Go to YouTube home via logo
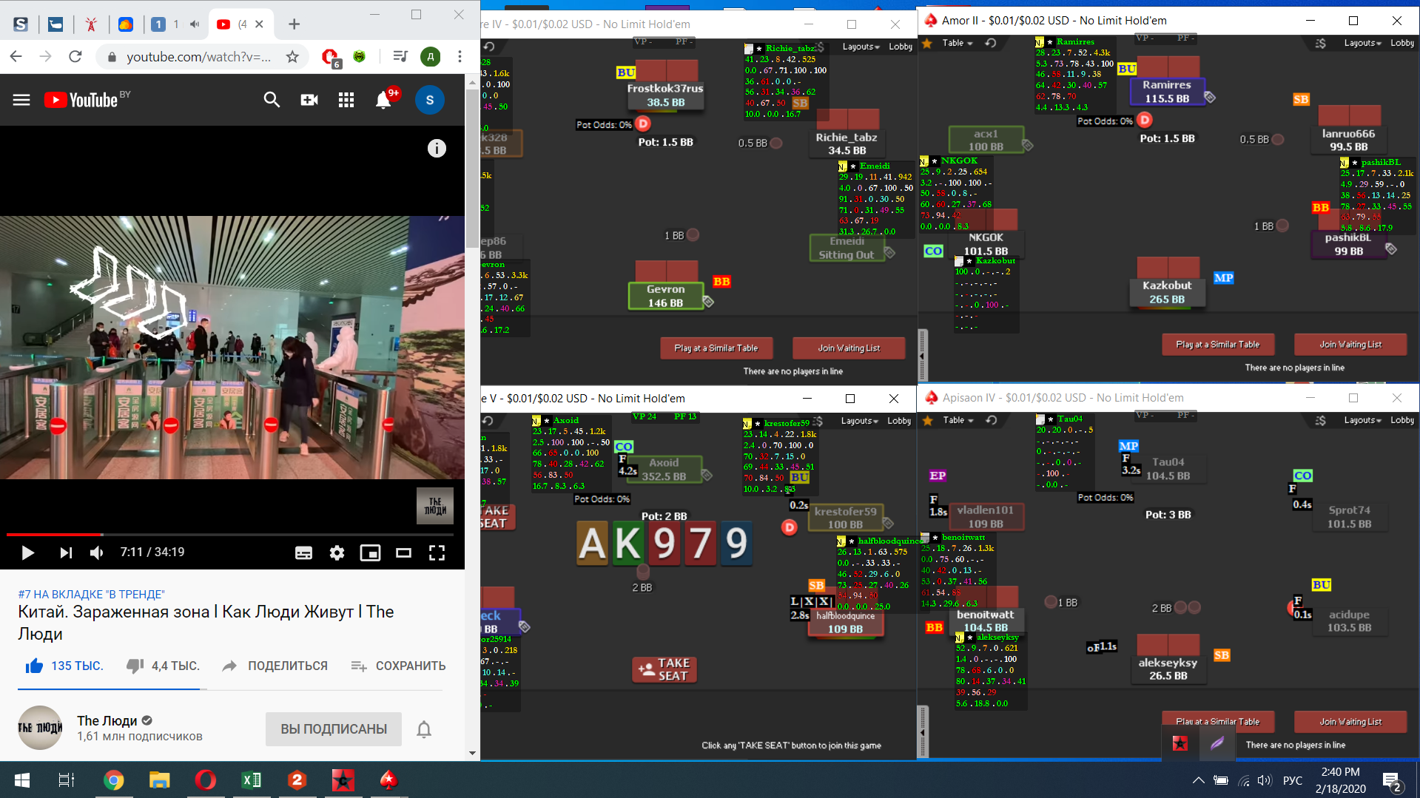The image size is (1420, 798). click(x=81, y=100)
